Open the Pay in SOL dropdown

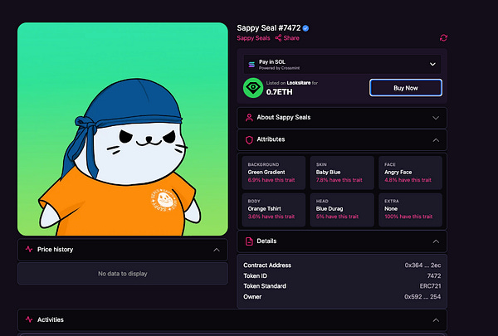(342, 65)
